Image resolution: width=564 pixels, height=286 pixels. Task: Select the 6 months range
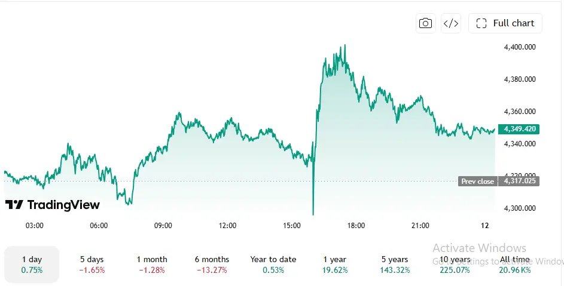coord(212,265)
